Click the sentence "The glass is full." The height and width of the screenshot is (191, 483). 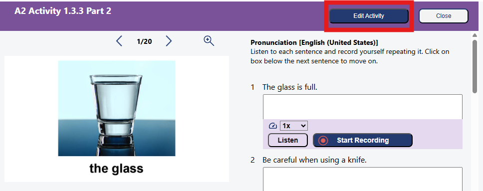point(289,87)
